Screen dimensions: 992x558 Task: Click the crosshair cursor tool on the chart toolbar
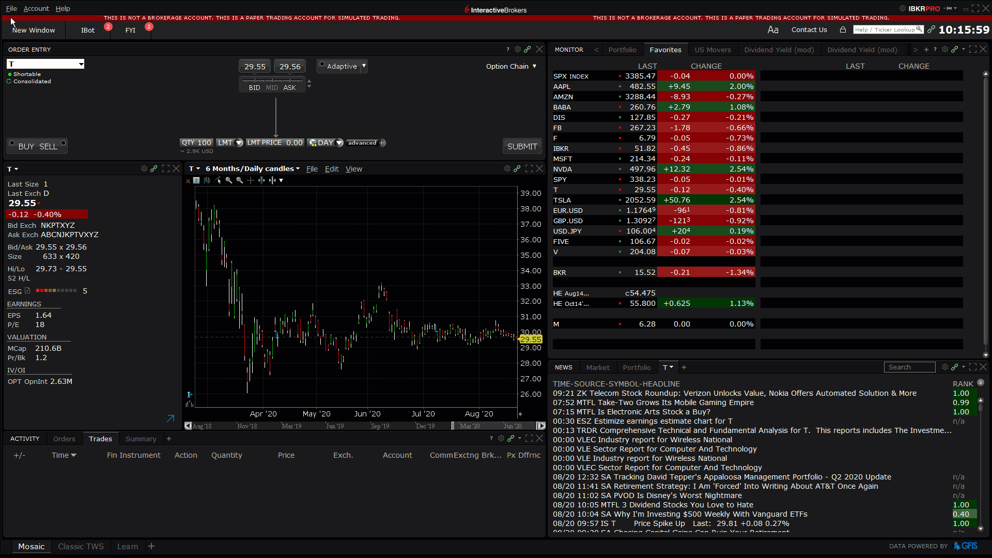(251, 180)
